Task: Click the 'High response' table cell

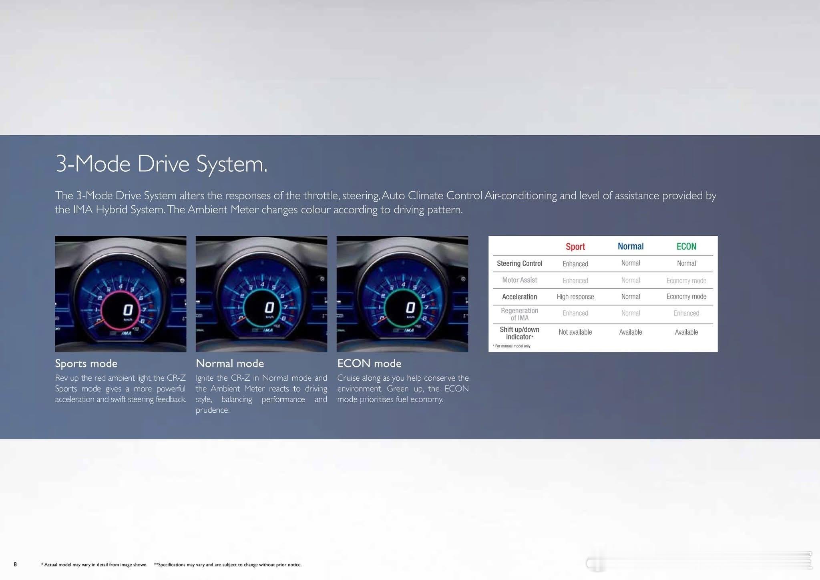Action: (575, 297)
